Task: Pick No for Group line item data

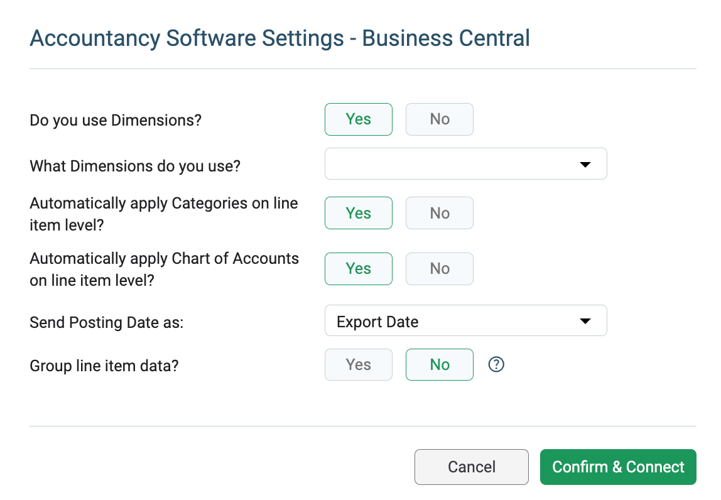Action: [439, 365]
